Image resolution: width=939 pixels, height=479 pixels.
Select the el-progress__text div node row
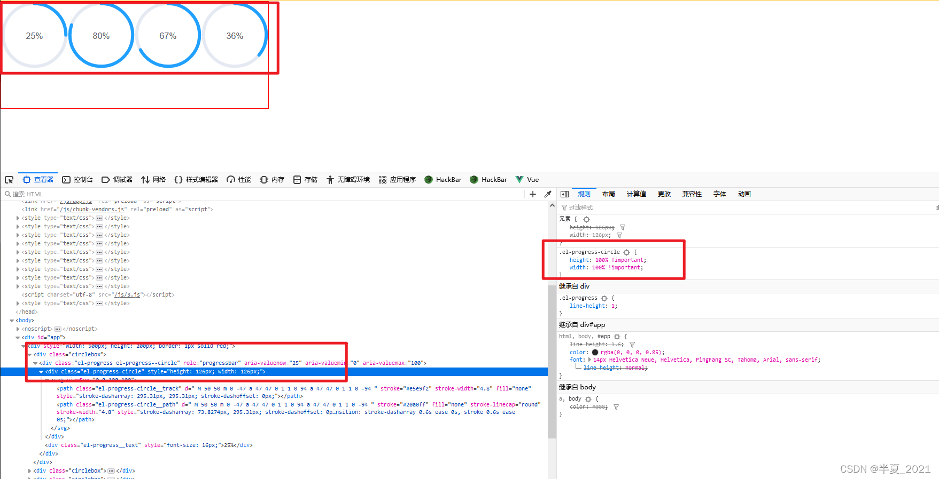(x=274, y=445)
